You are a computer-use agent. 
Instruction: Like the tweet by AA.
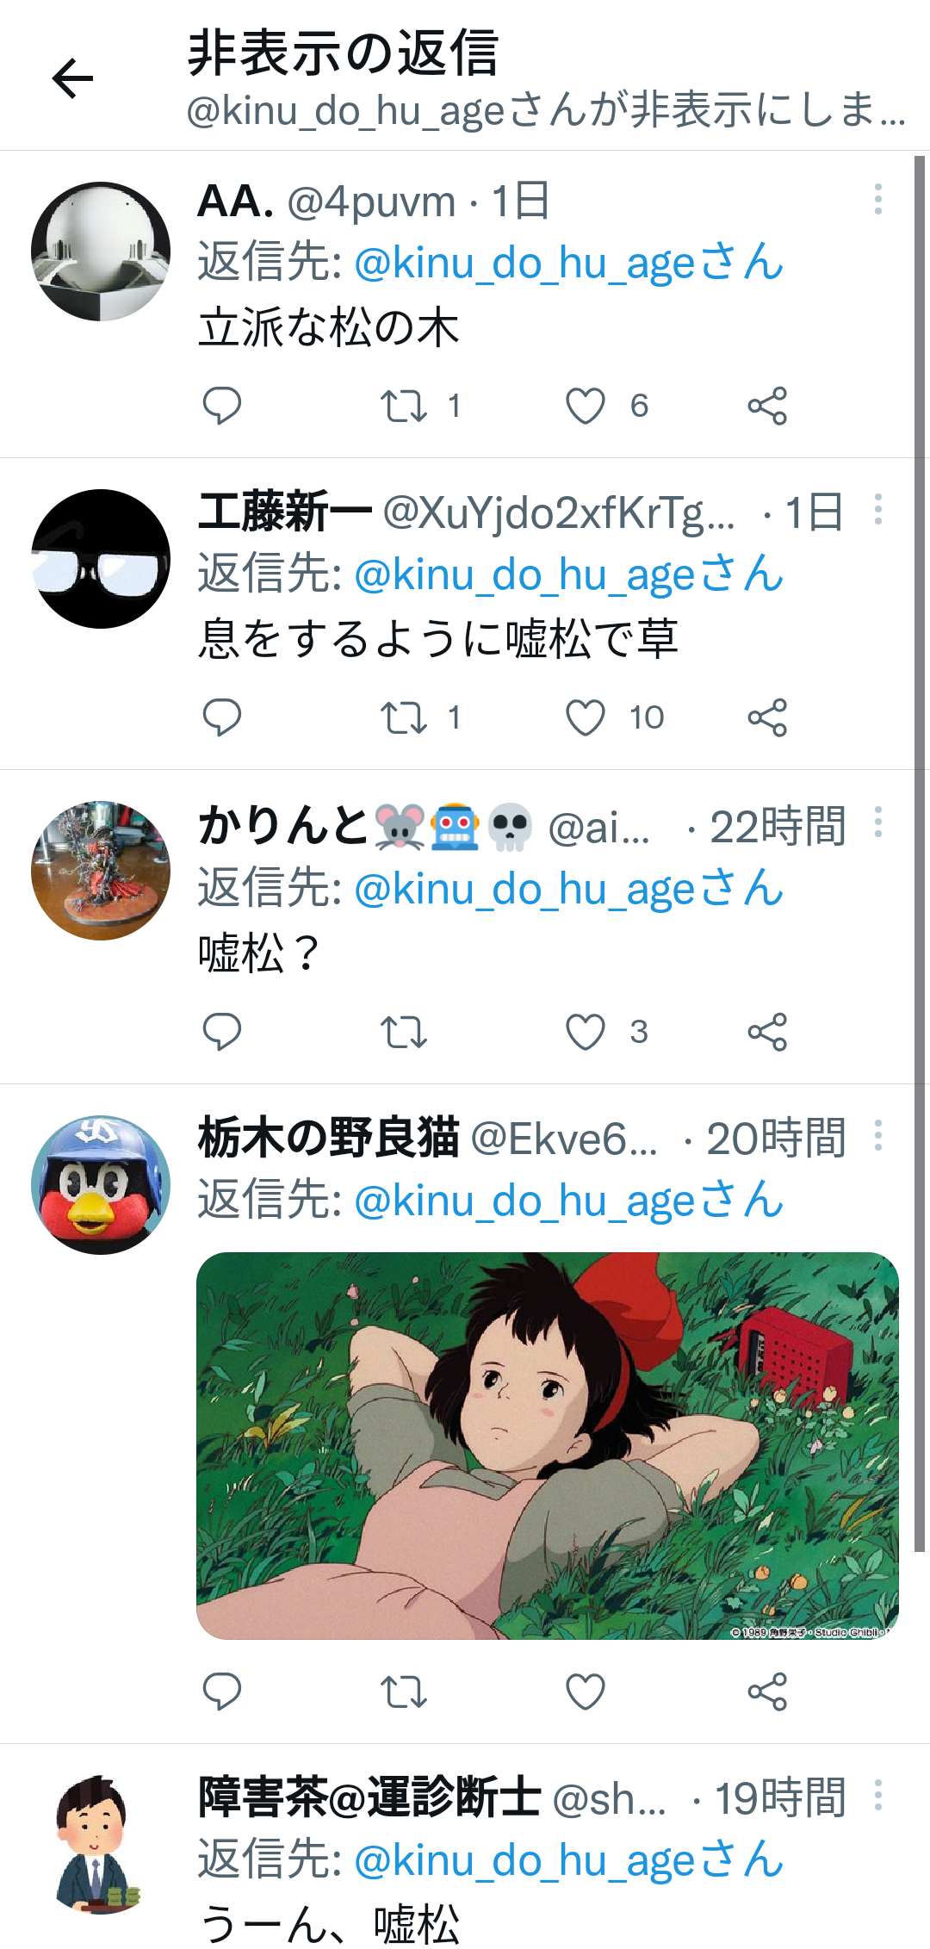point(586,406)
